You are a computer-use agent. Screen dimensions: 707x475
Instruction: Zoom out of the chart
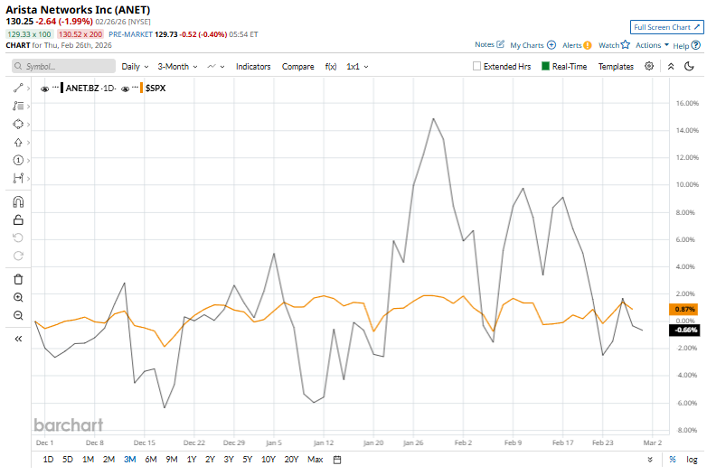click(x=18, y=315)
